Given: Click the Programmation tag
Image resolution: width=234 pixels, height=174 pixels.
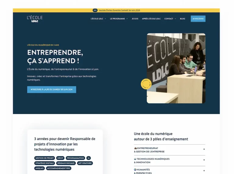Looking at the screenshot, I should click(x=75, y=158).
